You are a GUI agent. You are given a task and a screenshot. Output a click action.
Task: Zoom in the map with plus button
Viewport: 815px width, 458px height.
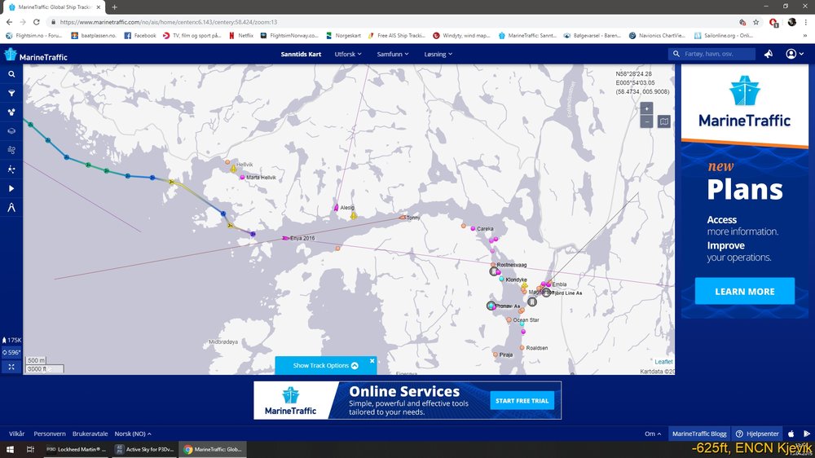tap(646, 108)
